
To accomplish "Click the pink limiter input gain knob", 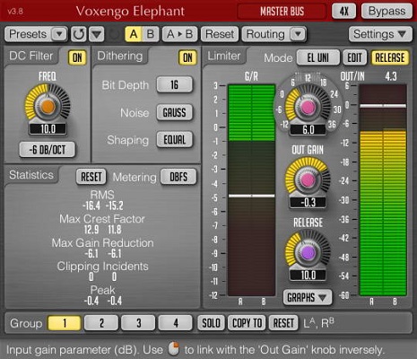I will pyautogui.click(x=308, y=107).
